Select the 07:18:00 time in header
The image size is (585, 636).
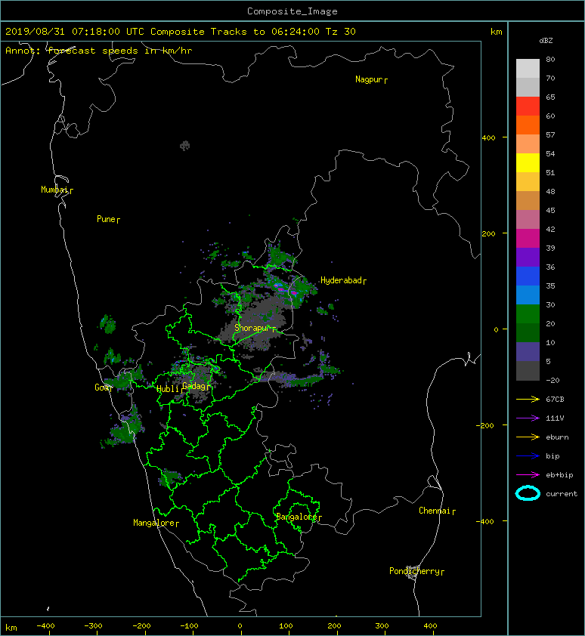(x=96, y=32)
